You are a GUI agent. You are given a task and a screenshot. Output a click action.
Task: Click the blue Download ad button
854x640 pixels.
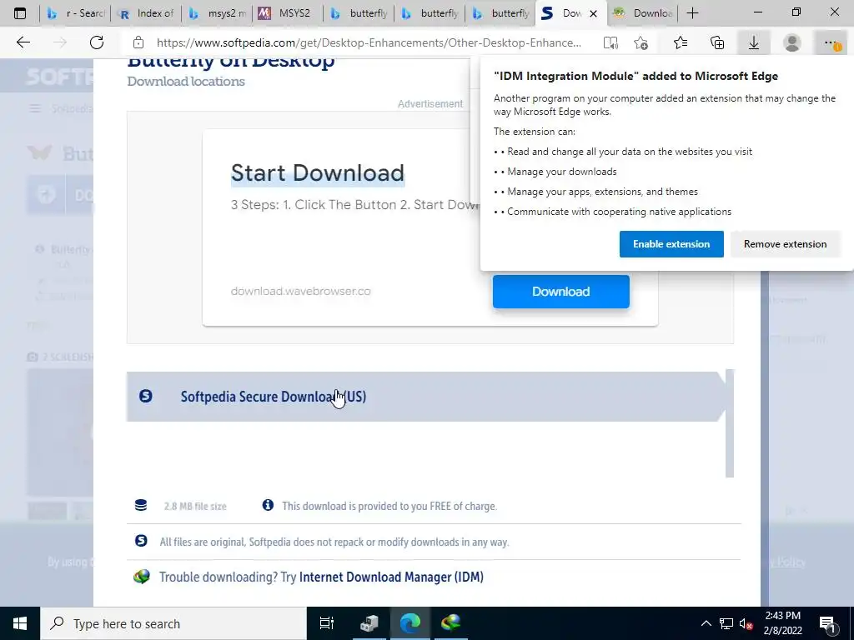tap(561, 292)
